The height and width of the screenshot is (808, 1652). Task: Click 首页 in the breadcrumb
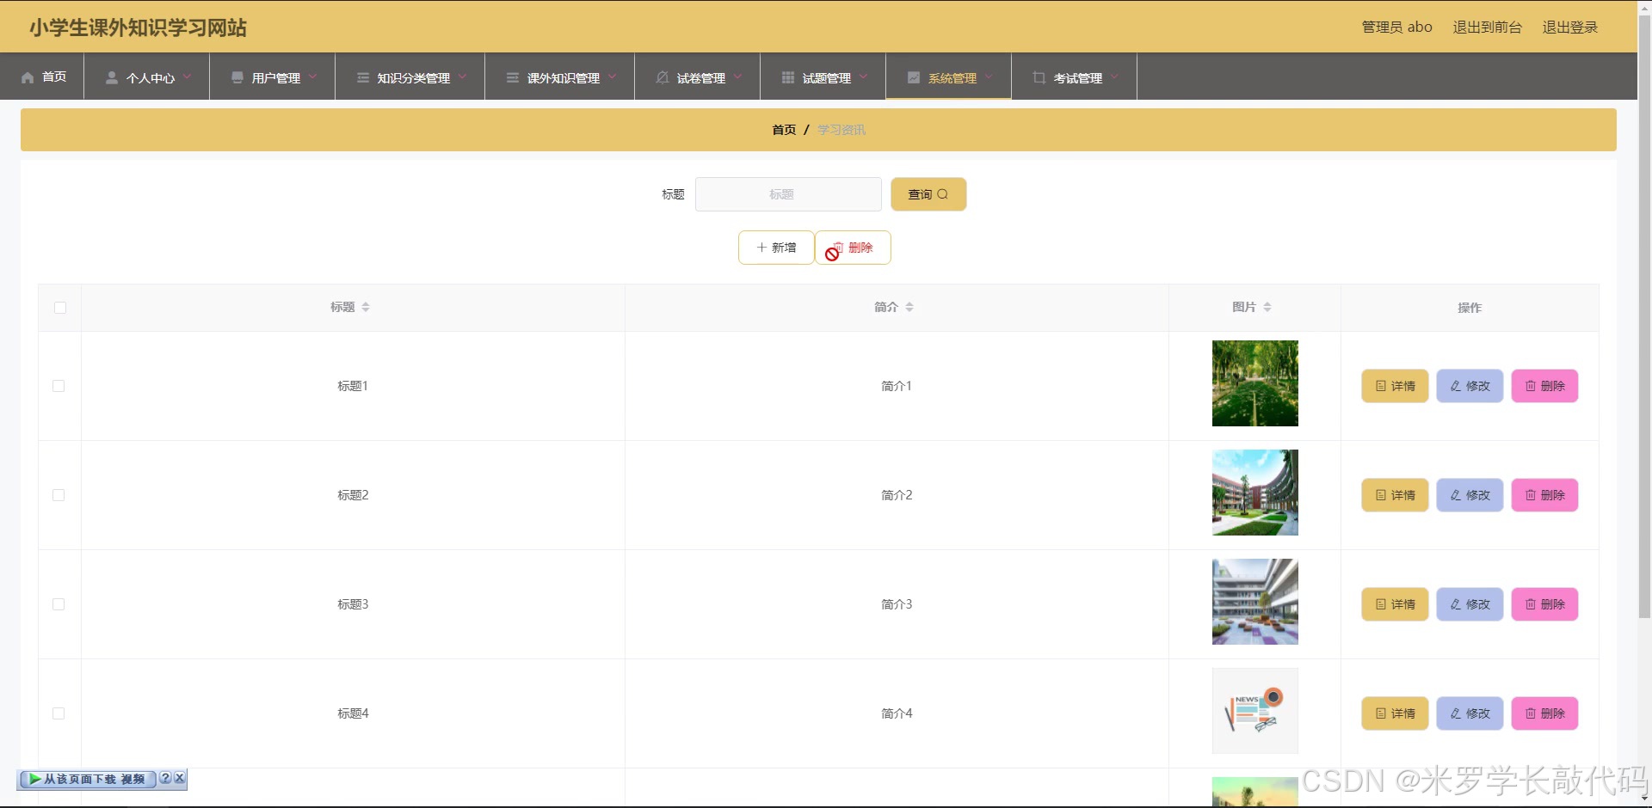tap(784, 130)
